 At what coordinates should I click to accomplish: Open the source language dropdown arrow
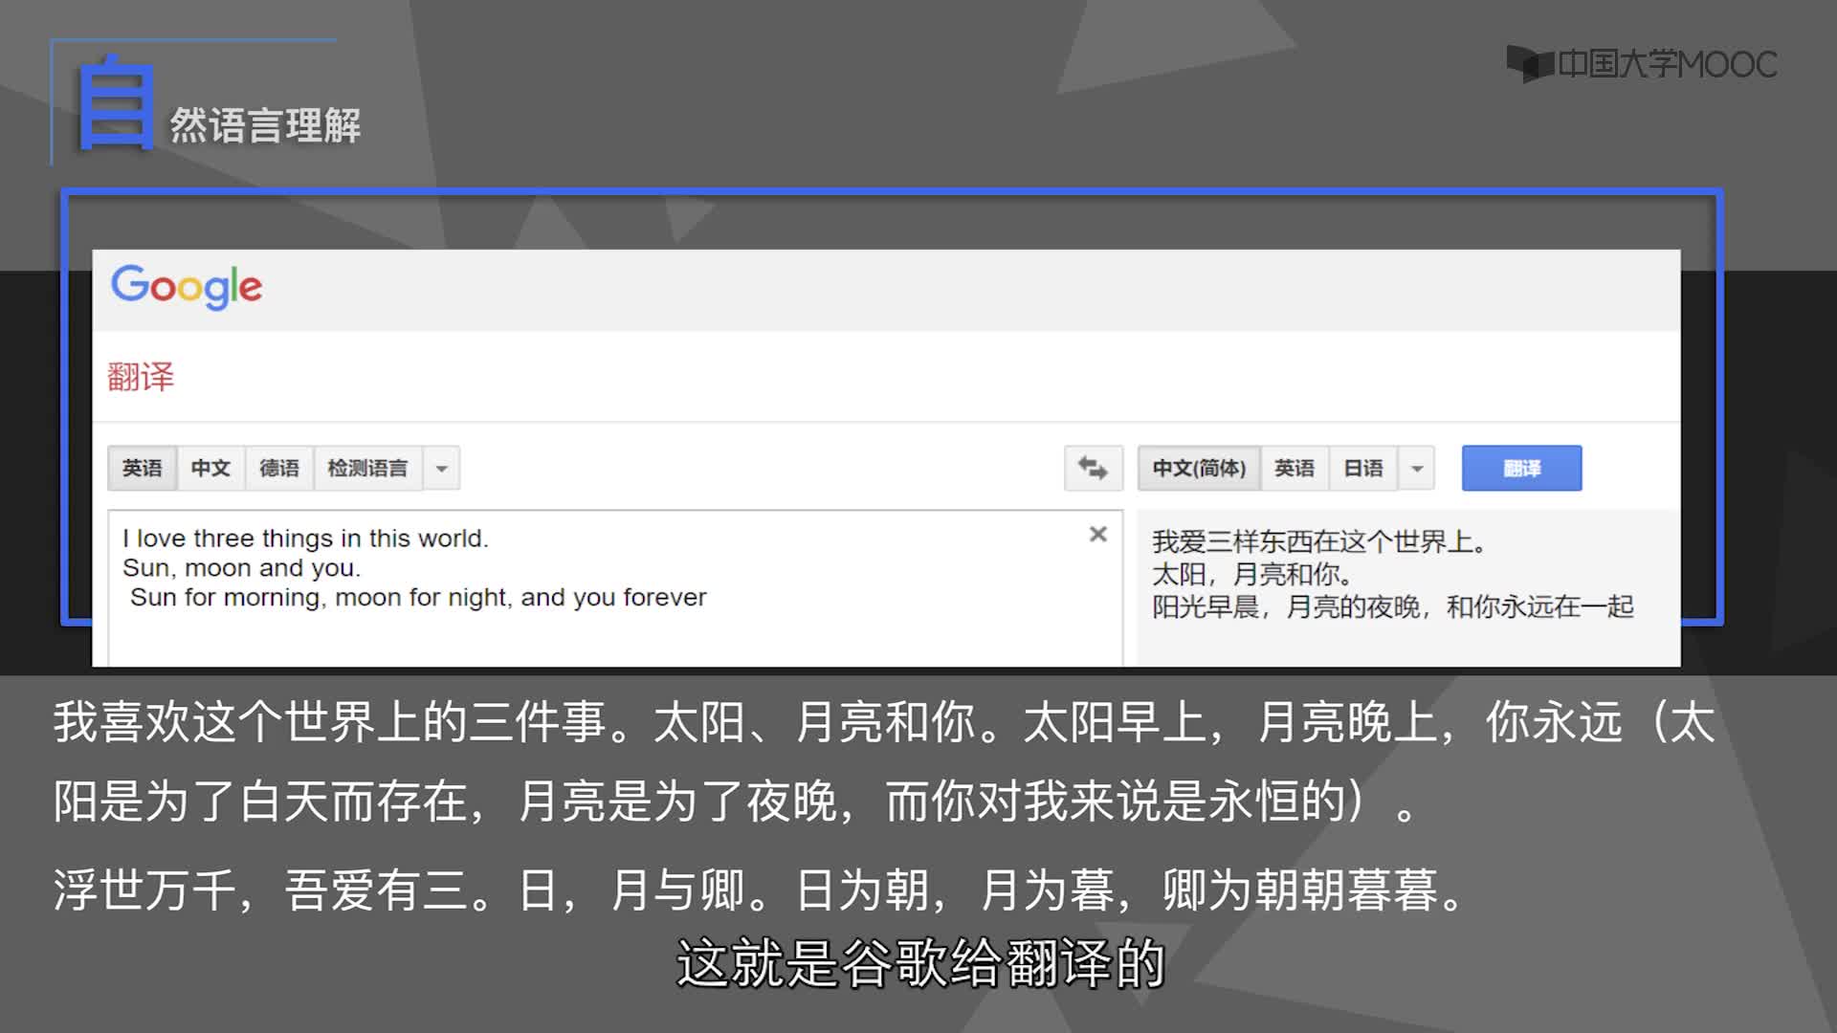pyautogui.click(x=442, y=469)
